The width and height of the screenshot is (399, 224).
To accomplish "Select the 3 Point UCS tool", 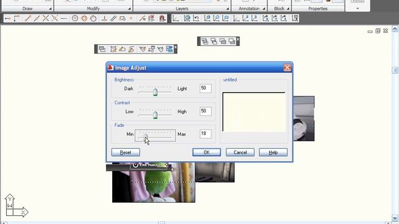I will (x=254, y=18).
